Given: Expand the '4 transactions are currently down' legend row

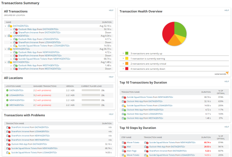Looking at the screenshot, I should 123,68.
